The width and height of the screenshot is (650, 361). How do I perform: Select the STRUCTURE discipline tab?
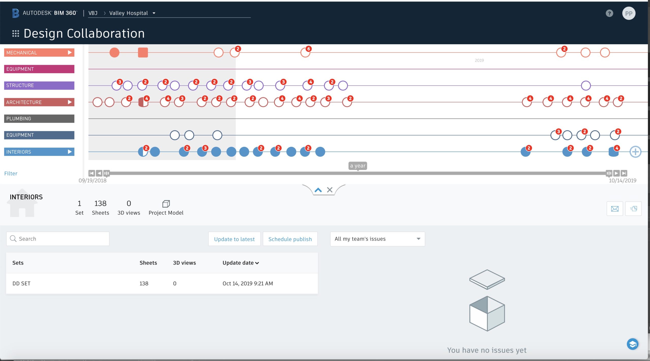39,85
